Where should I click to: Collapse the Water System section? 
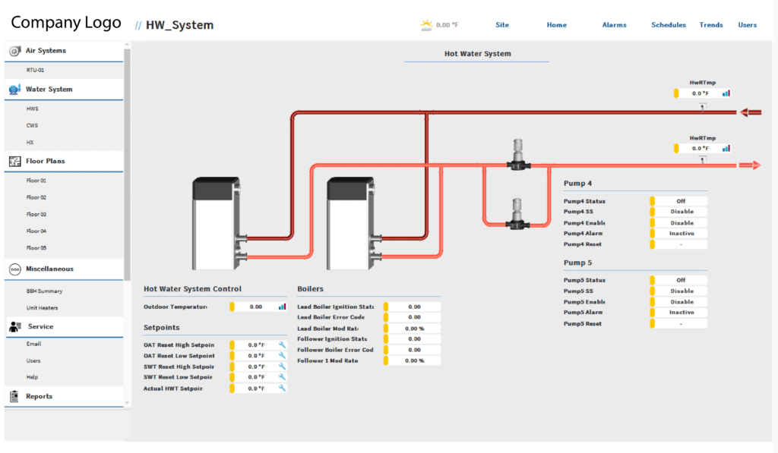[x=64, y=90]
